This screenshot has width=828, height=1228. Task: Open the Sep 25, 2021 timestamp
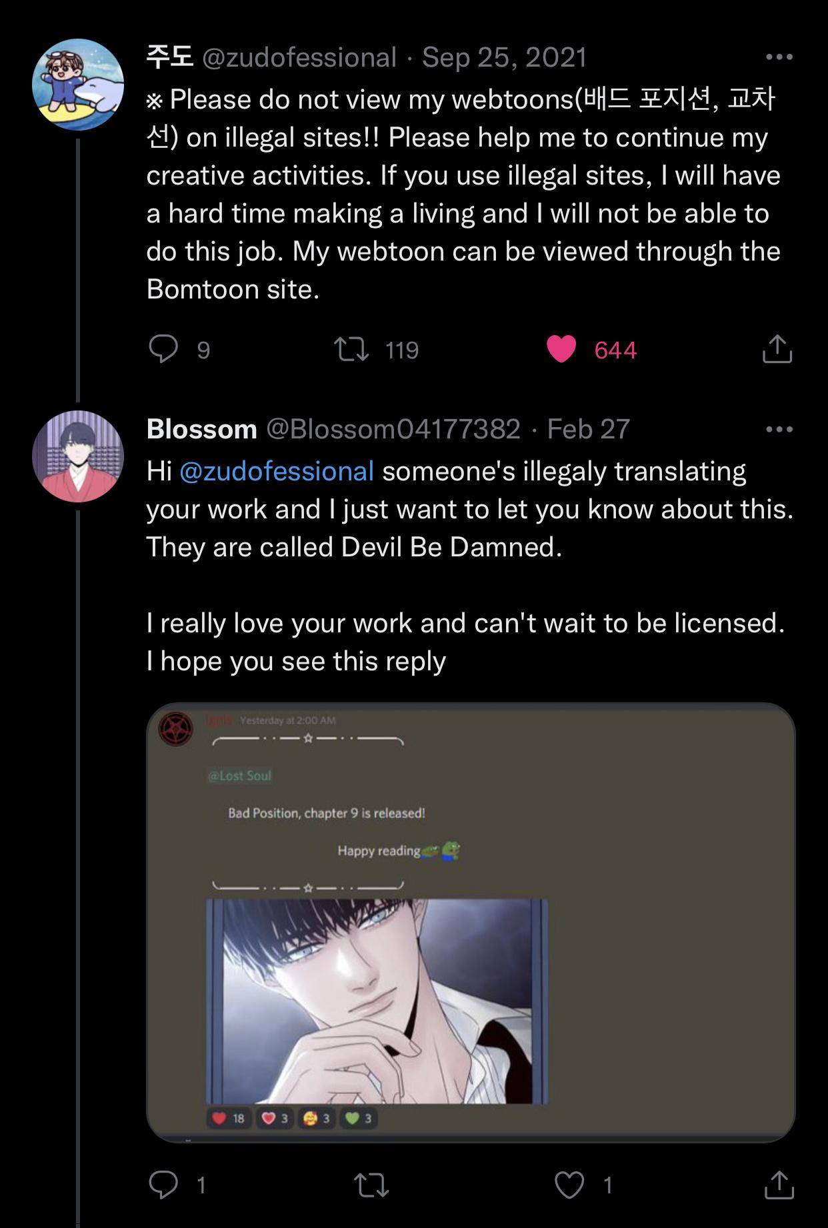504,57
